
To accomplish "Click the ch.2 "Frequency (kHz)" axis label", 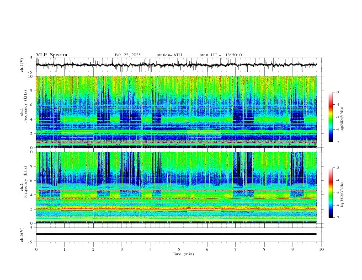I will click(x=26, y=182).
